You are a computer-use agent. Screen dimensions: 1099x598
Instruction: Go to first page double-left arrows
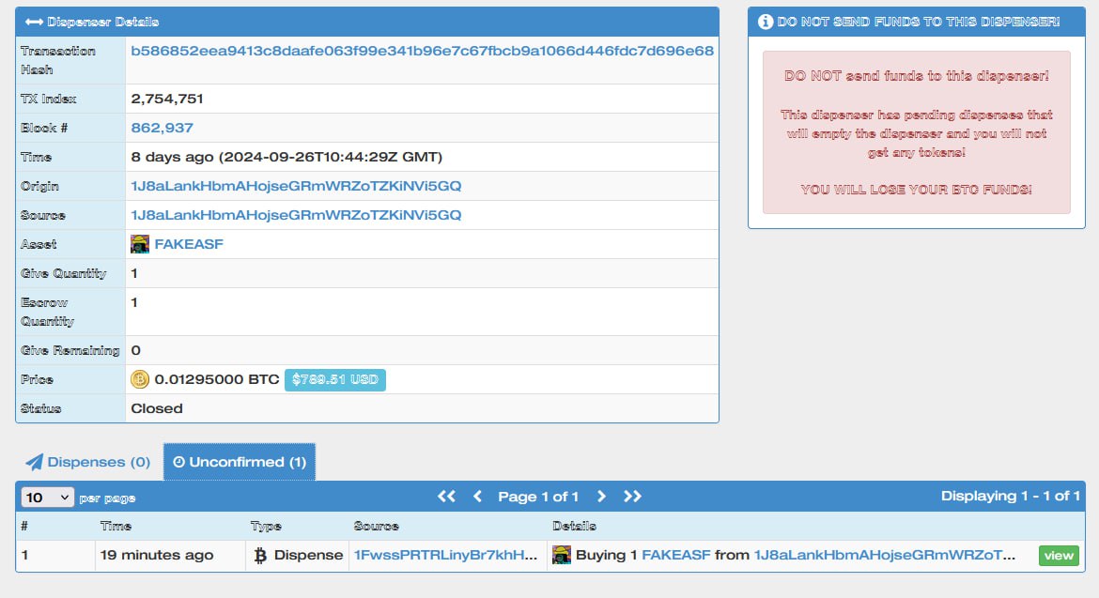[x=446, y=497]
